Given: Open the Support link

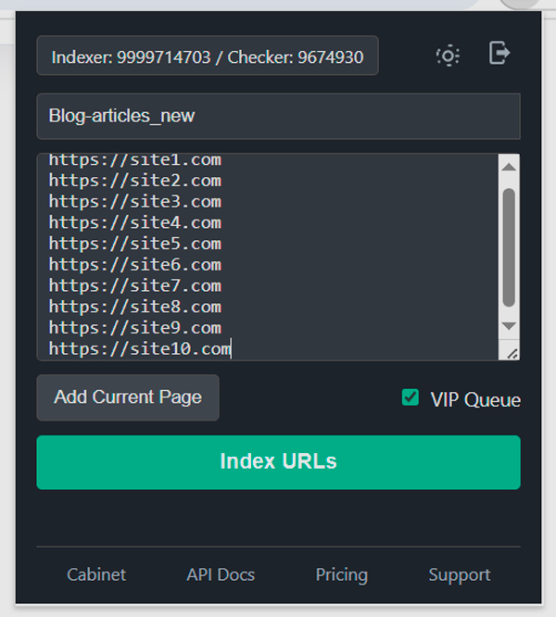Looking at the screenshot, I should [x=460, y=575].
